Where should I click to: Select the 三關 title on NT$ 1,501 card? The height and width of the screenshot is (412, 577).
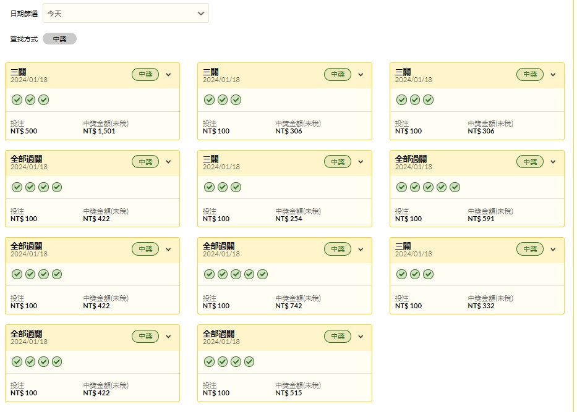pyautogui.click(x=19, y=72)
